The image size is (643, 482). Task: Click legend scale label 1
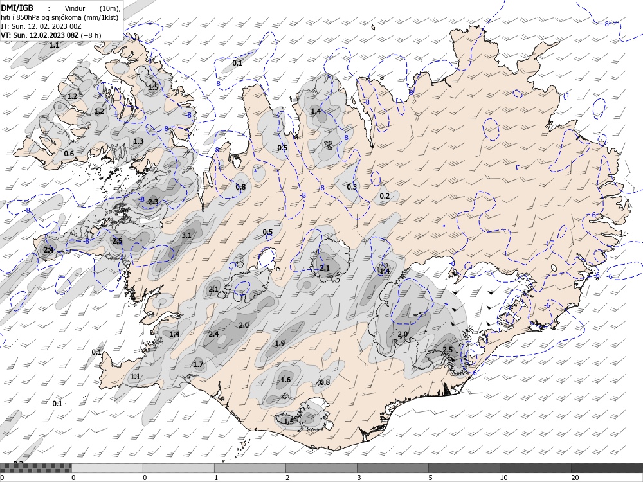[216, 478]
